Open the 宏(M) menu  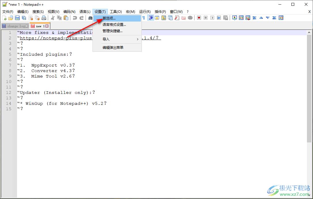tap(131, 12)
